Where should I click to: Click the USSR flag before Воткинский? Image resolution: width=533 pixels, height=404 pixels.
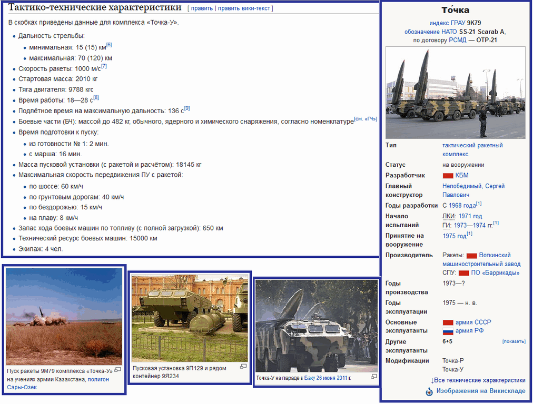pos(472,256)
